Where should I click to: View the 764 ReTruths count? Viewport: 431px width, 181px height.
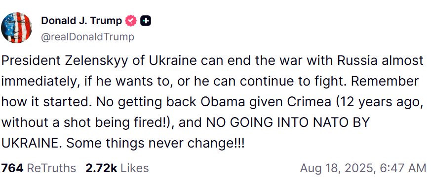pos(12,168)
